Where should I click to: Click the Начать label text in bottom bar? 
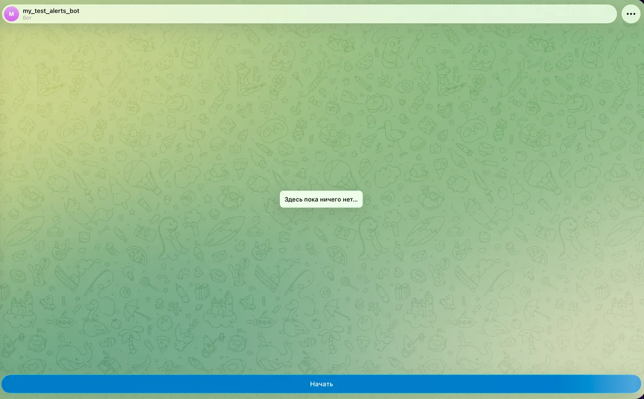(x=321, y=384)
